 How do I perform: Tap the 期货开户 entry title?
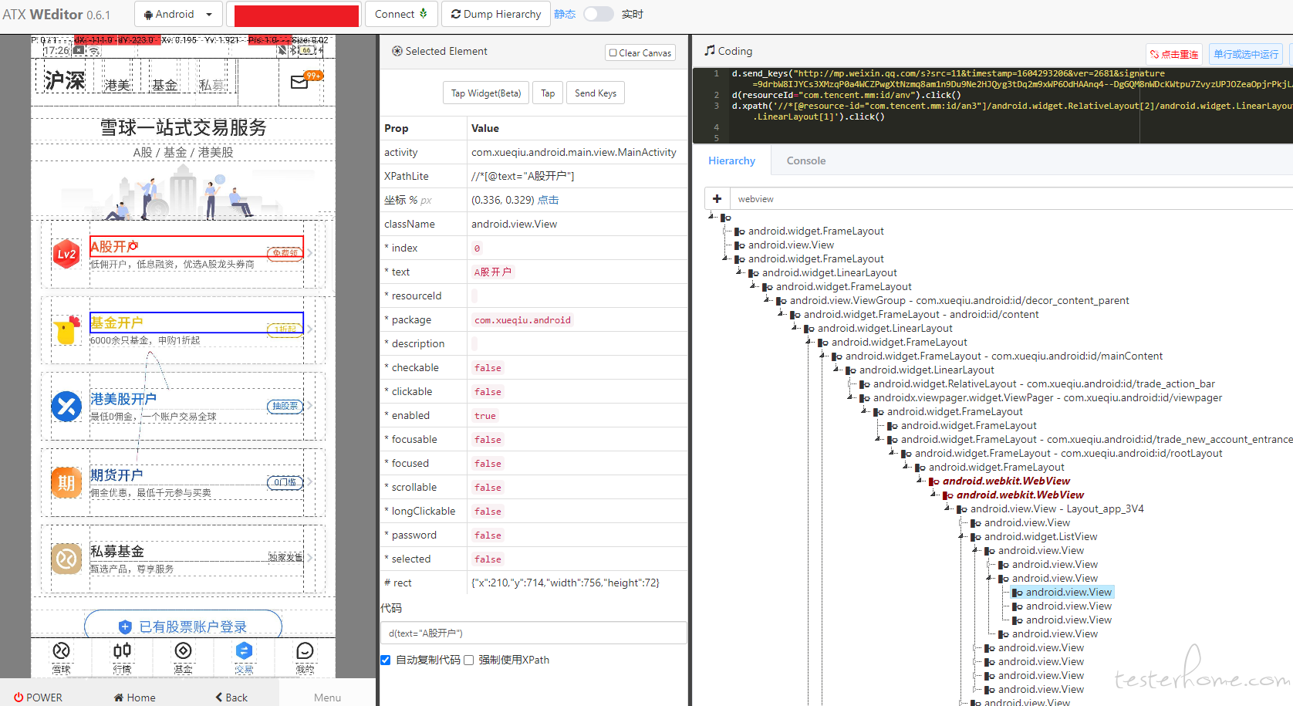click(116, 475)
